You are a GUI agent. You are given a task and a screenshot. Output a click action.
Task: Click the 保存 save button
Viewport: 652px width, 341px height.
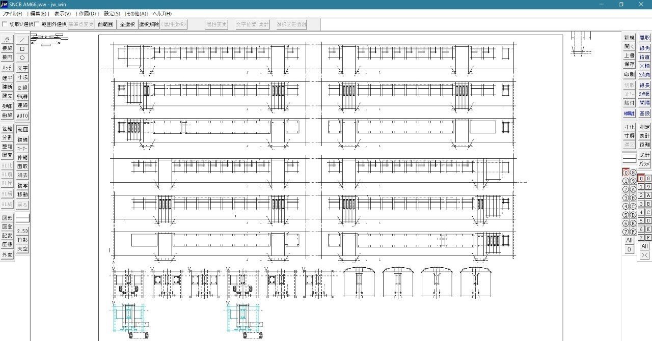click(629, 65)
